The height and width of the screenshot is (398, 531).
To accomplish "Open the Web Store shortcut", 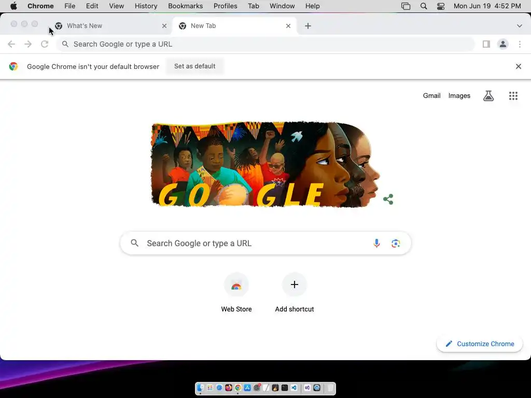I will point(236,293).
